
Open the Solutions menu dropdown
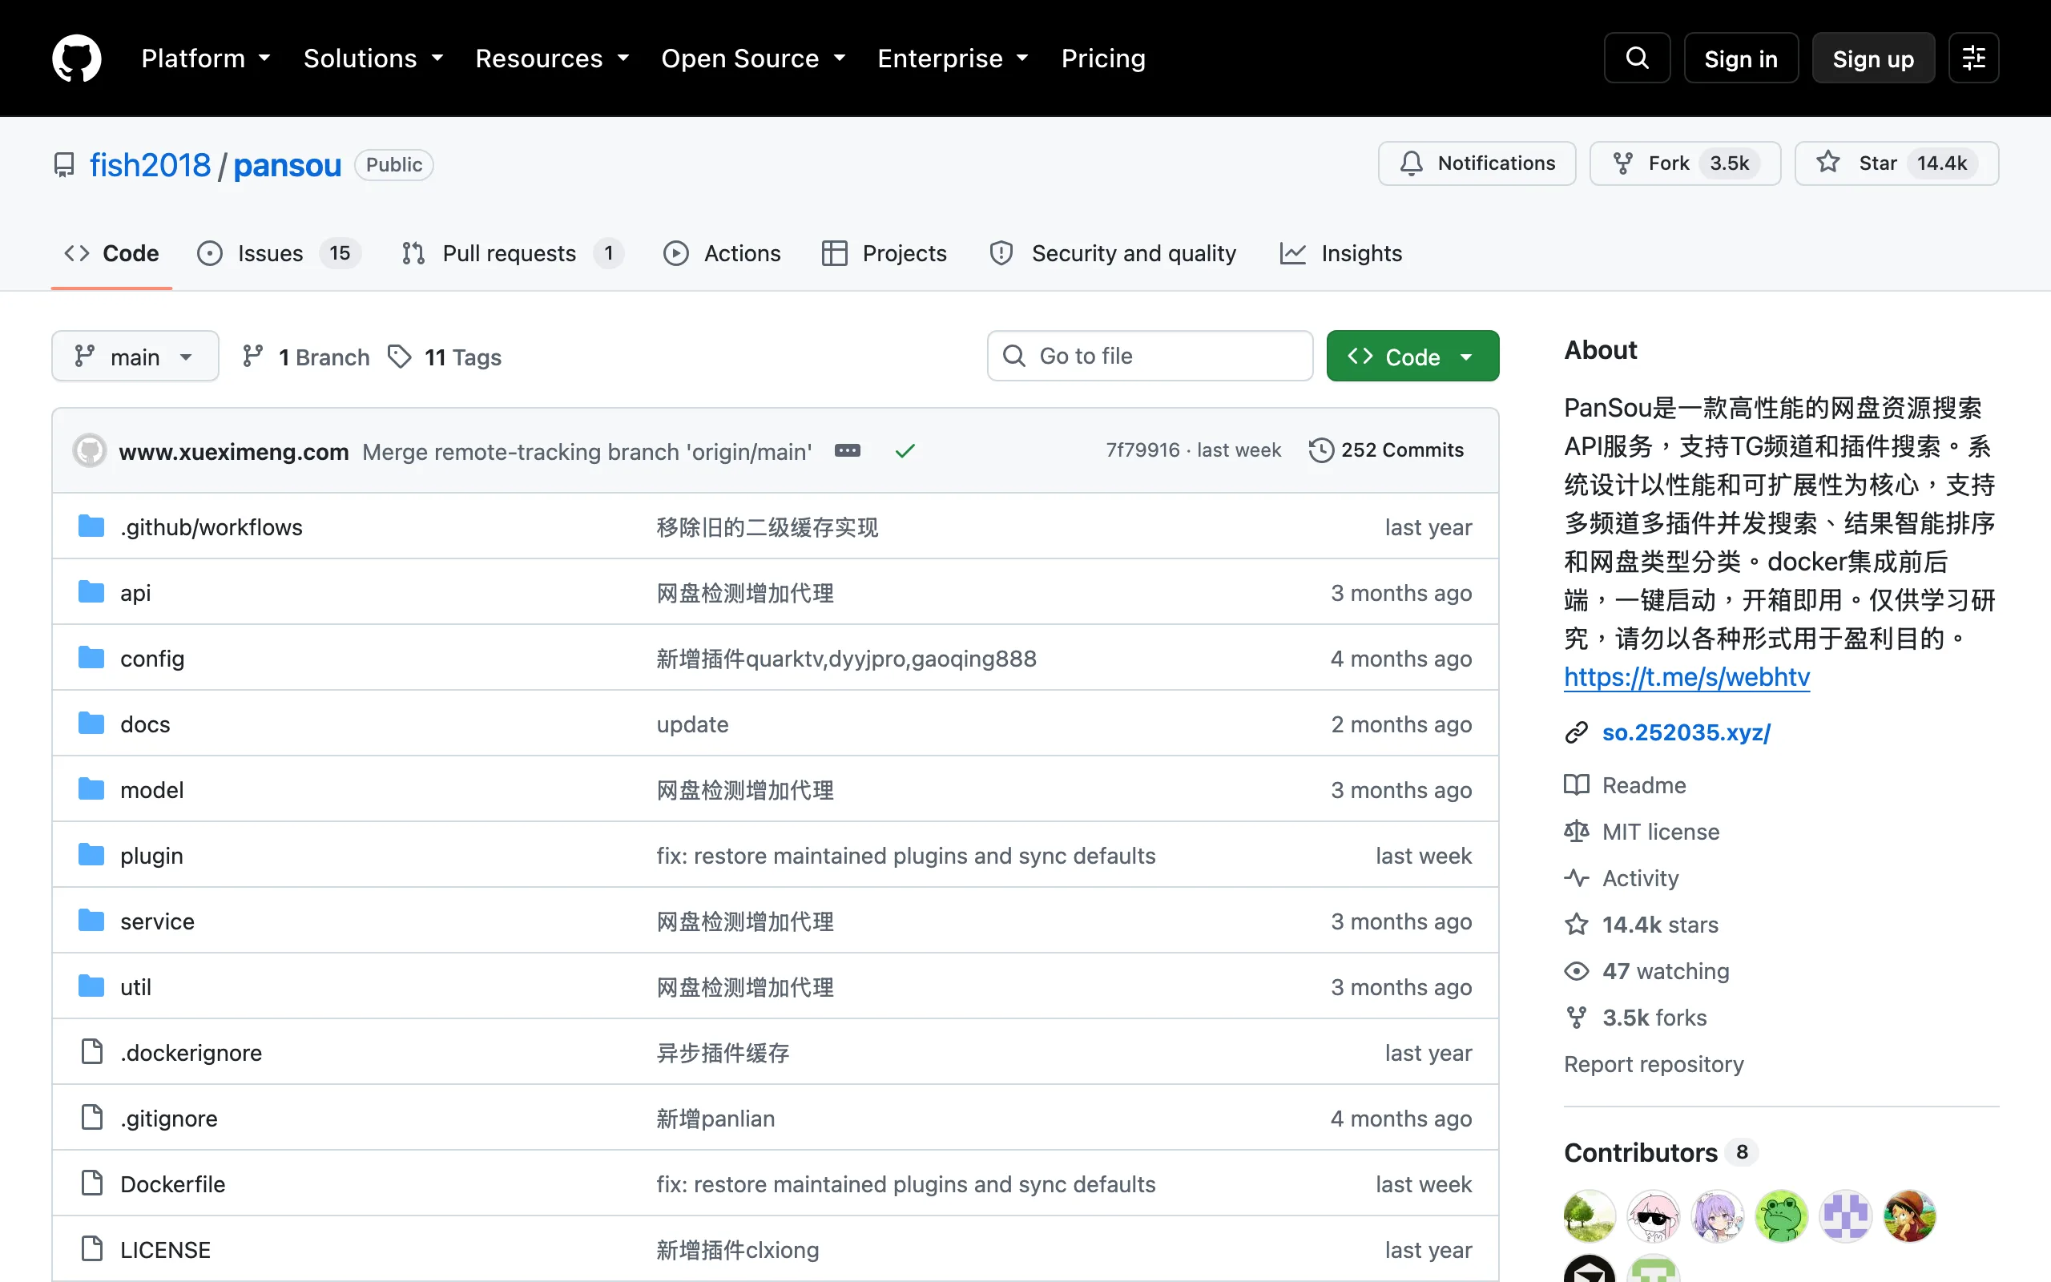point(374,58)
